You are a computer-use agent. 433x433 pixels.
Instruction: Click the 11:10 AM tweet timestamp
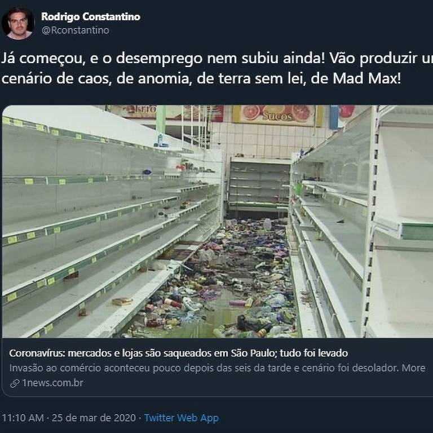[23, 418]
